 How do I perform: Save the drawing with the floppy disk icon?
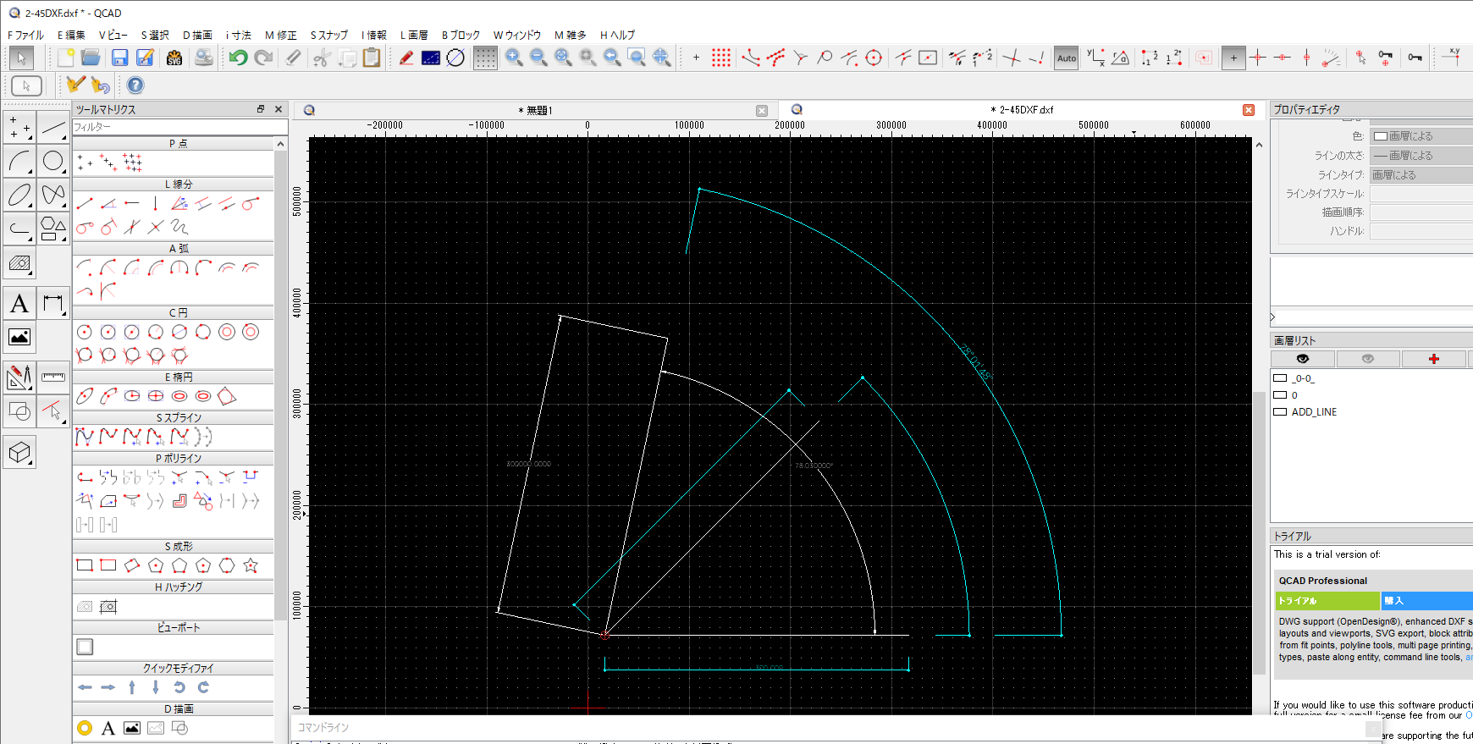119,58
